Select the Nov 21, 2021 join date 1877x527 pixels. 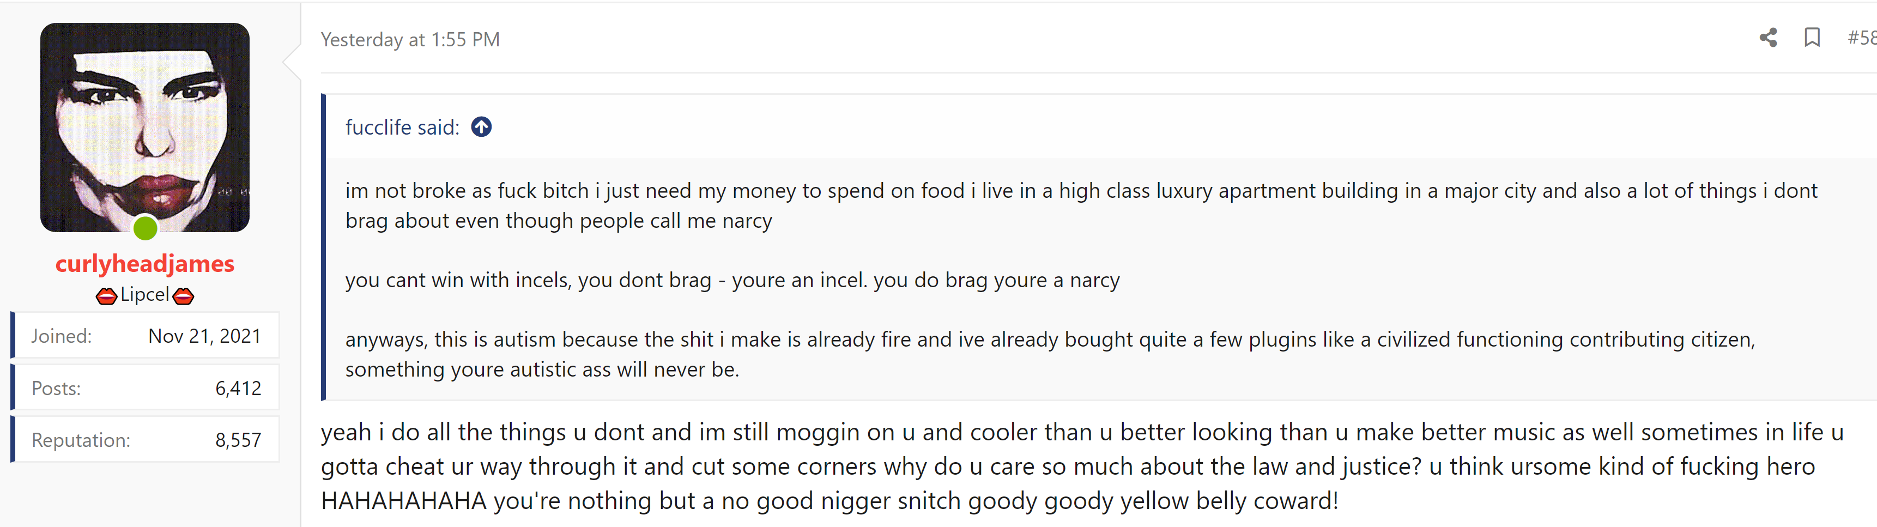pos(205,336)
